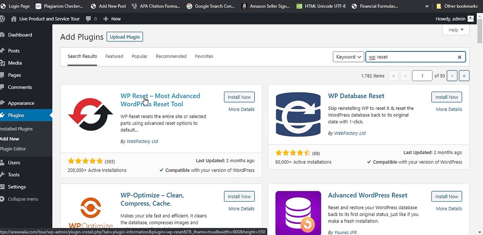The width and height of the screenshot is (483, 235).
Task: Open the admin user avatar
Action: pos(471,19)
